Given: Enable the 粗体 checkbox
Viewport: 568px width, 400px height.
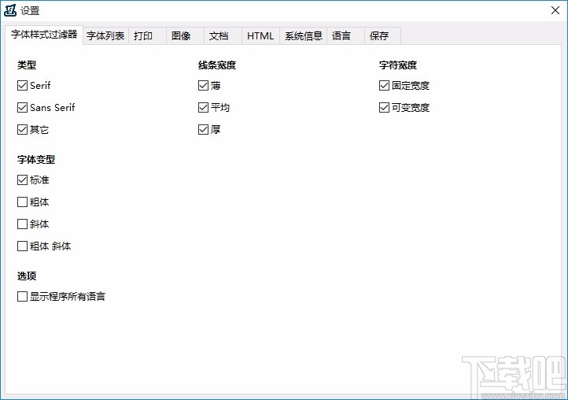Looking at the screenshot, I should [x=23, y=202].
